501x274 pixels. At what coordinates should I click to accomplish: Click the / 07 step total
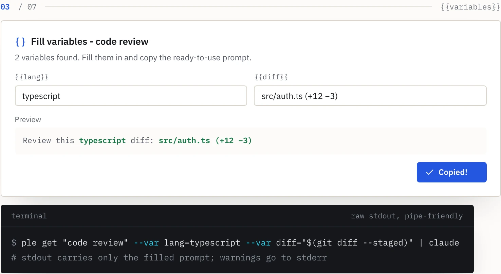point(27,7)
